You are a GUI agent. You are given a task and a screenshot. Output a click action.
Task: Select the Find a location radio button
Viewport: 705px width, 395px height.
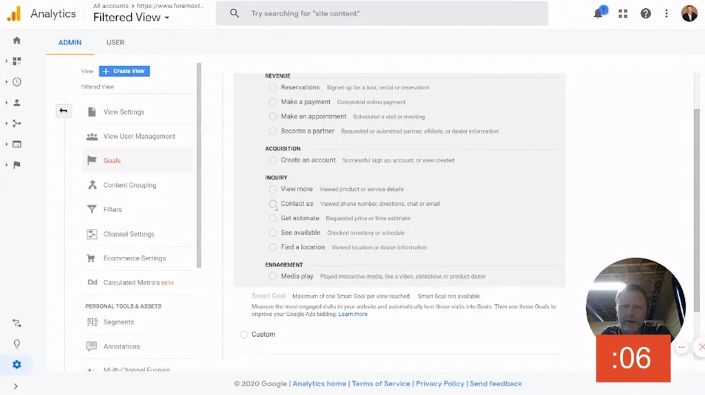(x=273, y=247)
